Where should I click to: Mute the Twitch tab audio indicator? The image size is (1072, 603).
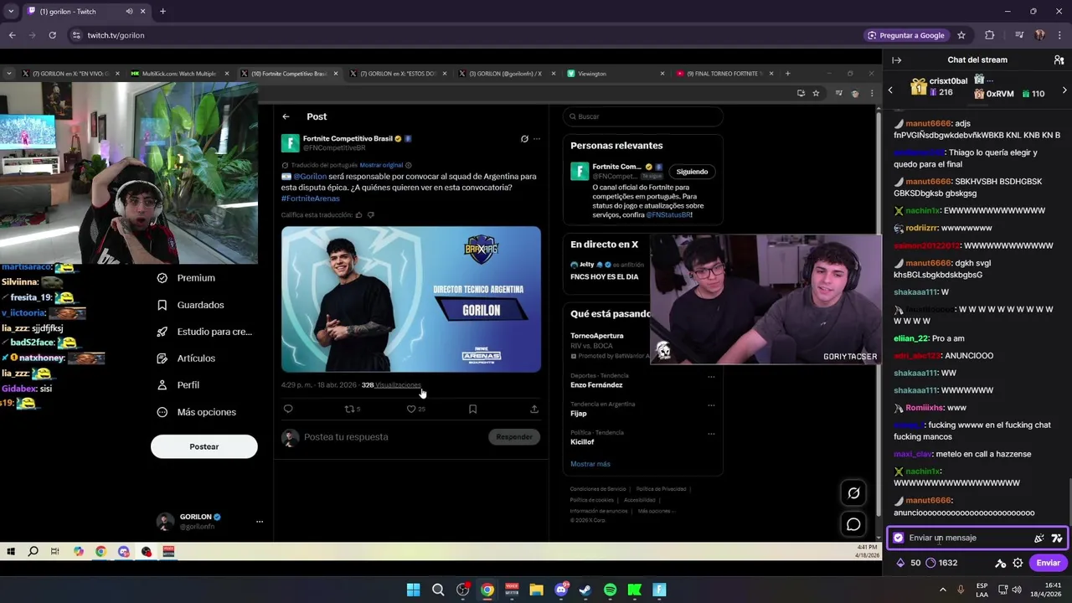(129, 12)
